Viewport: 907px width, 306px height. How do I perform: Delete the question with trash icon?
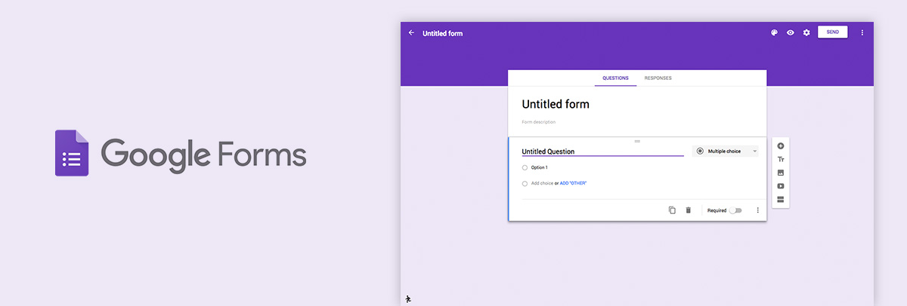pos(688,210)
